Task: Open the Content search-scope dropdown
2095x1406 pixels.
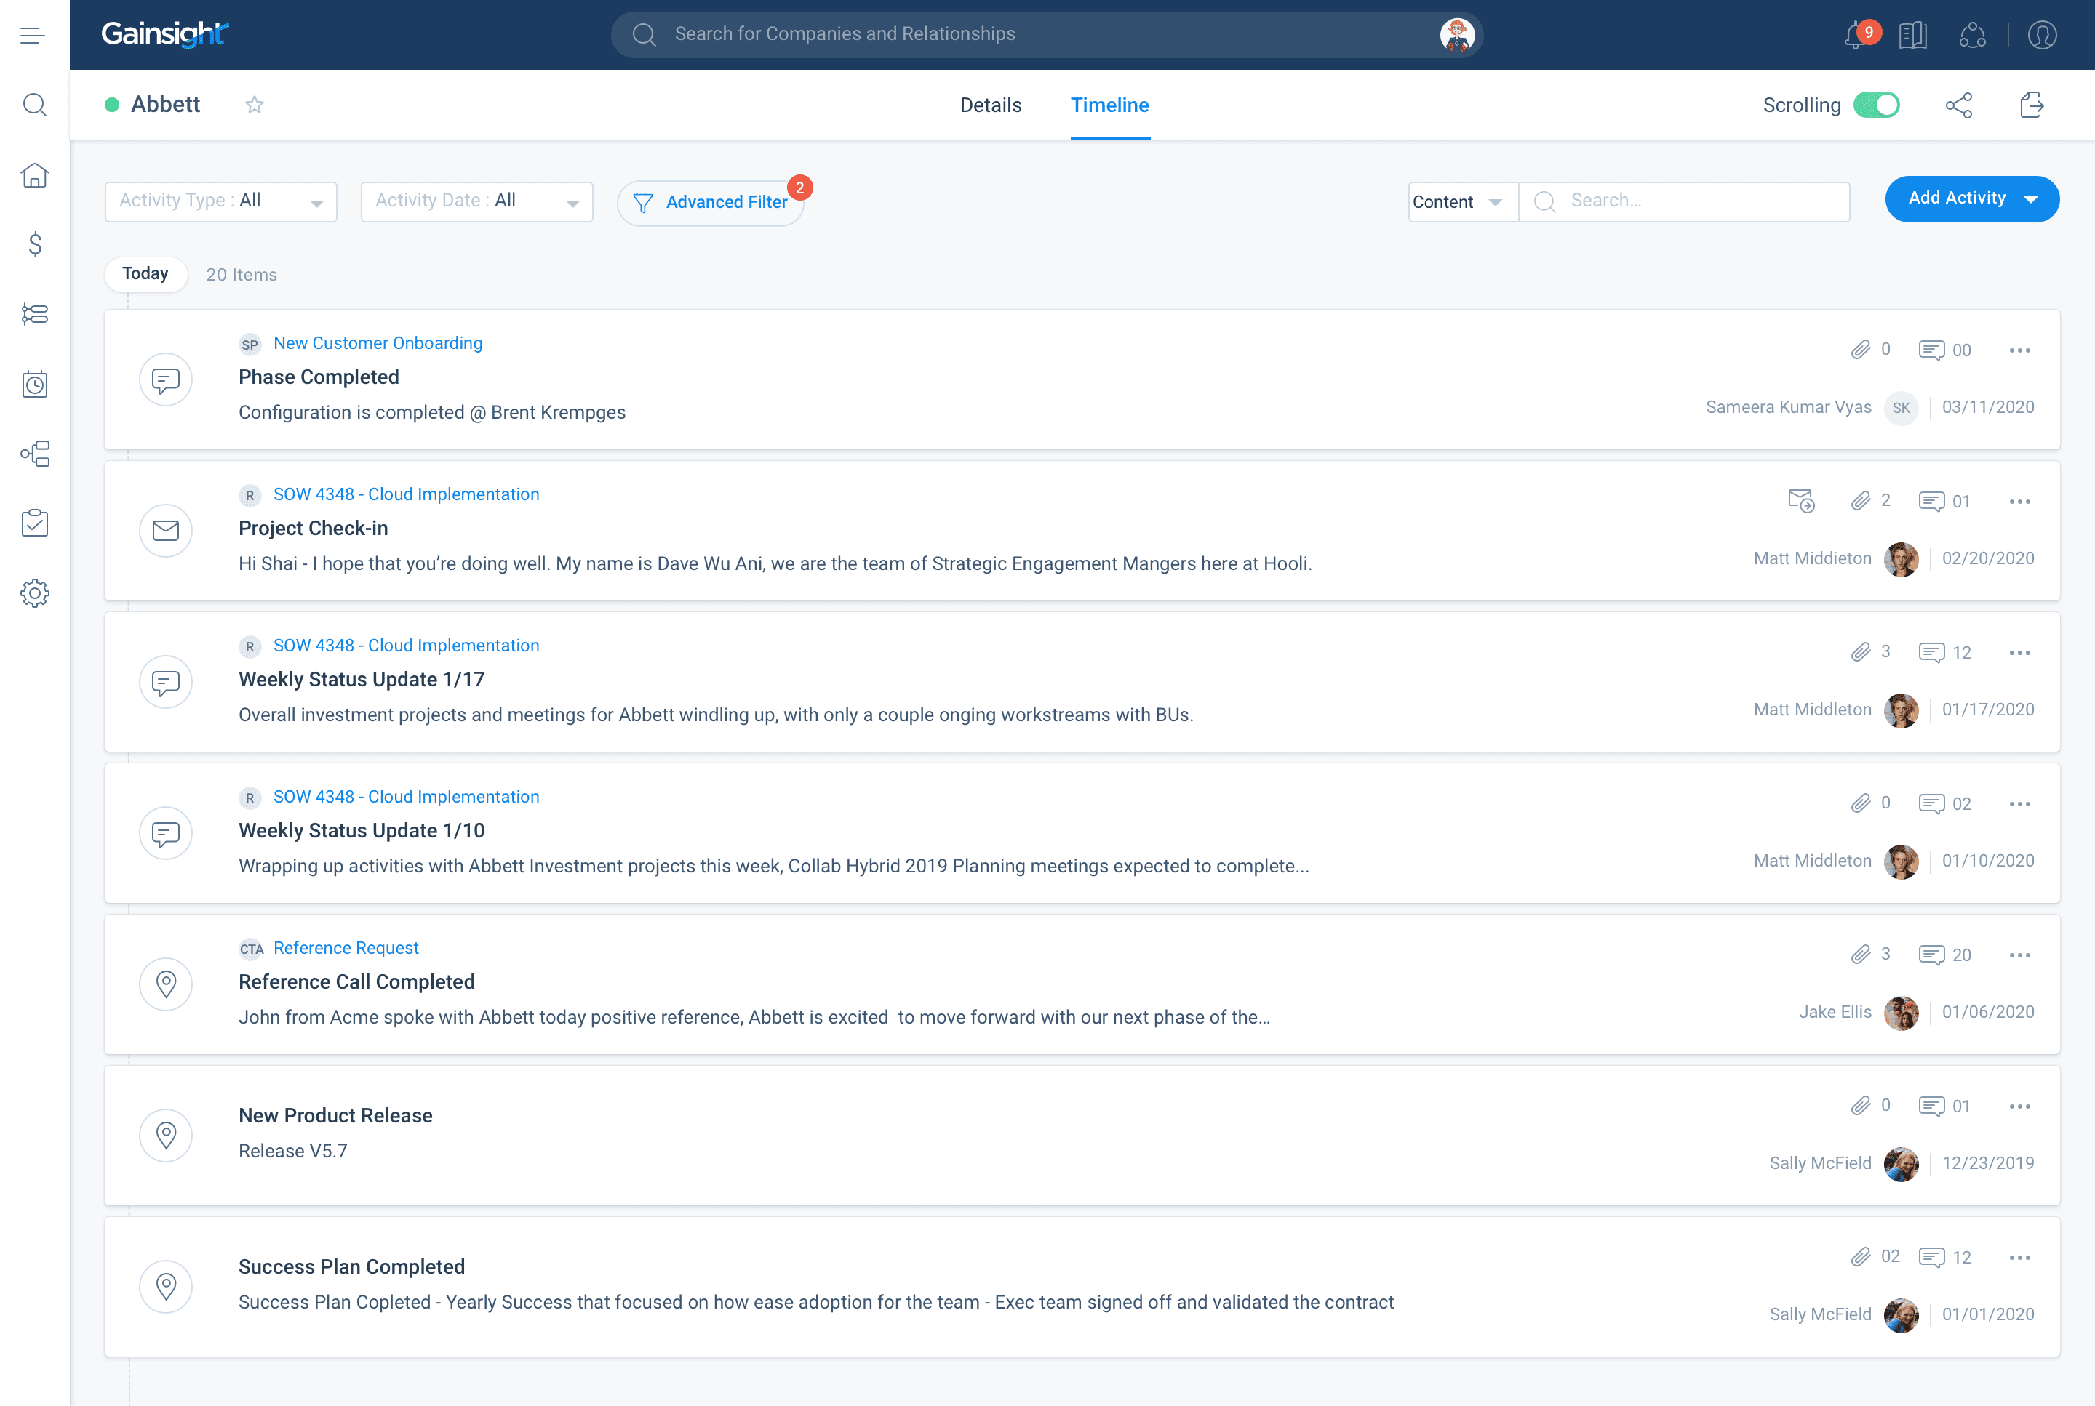Action: [1461, 202]
